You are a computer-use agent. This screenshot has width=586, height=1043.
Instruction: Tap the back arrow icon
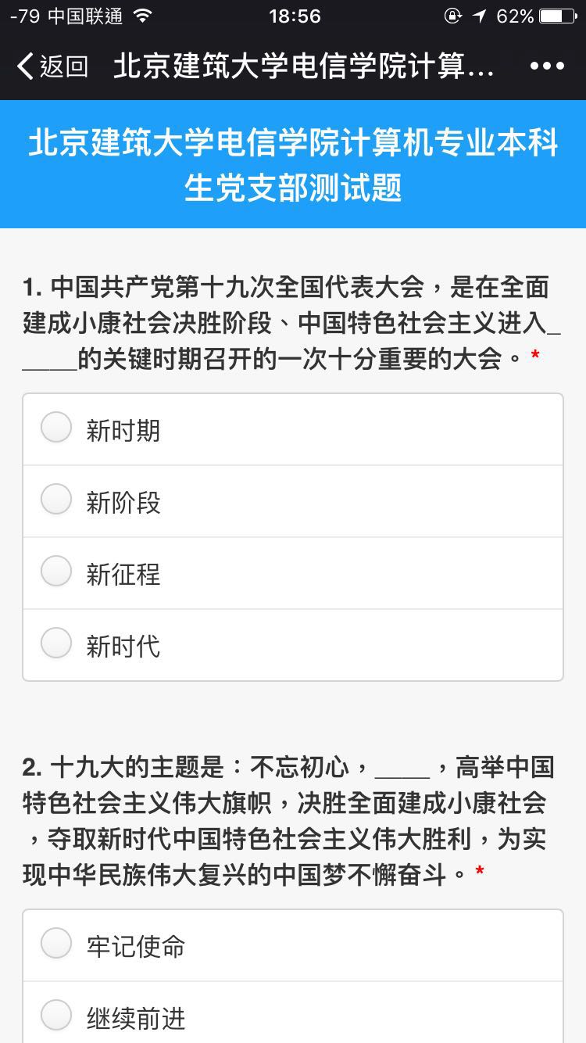tap(25, 66)
